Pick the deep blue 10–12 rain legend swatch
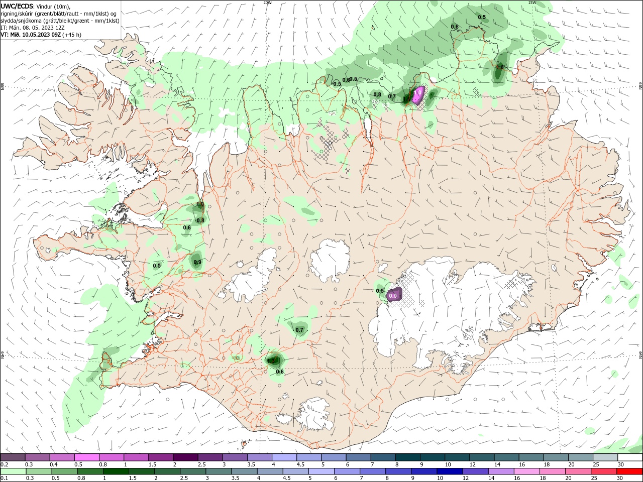643x482 pixels. (449, 471)
